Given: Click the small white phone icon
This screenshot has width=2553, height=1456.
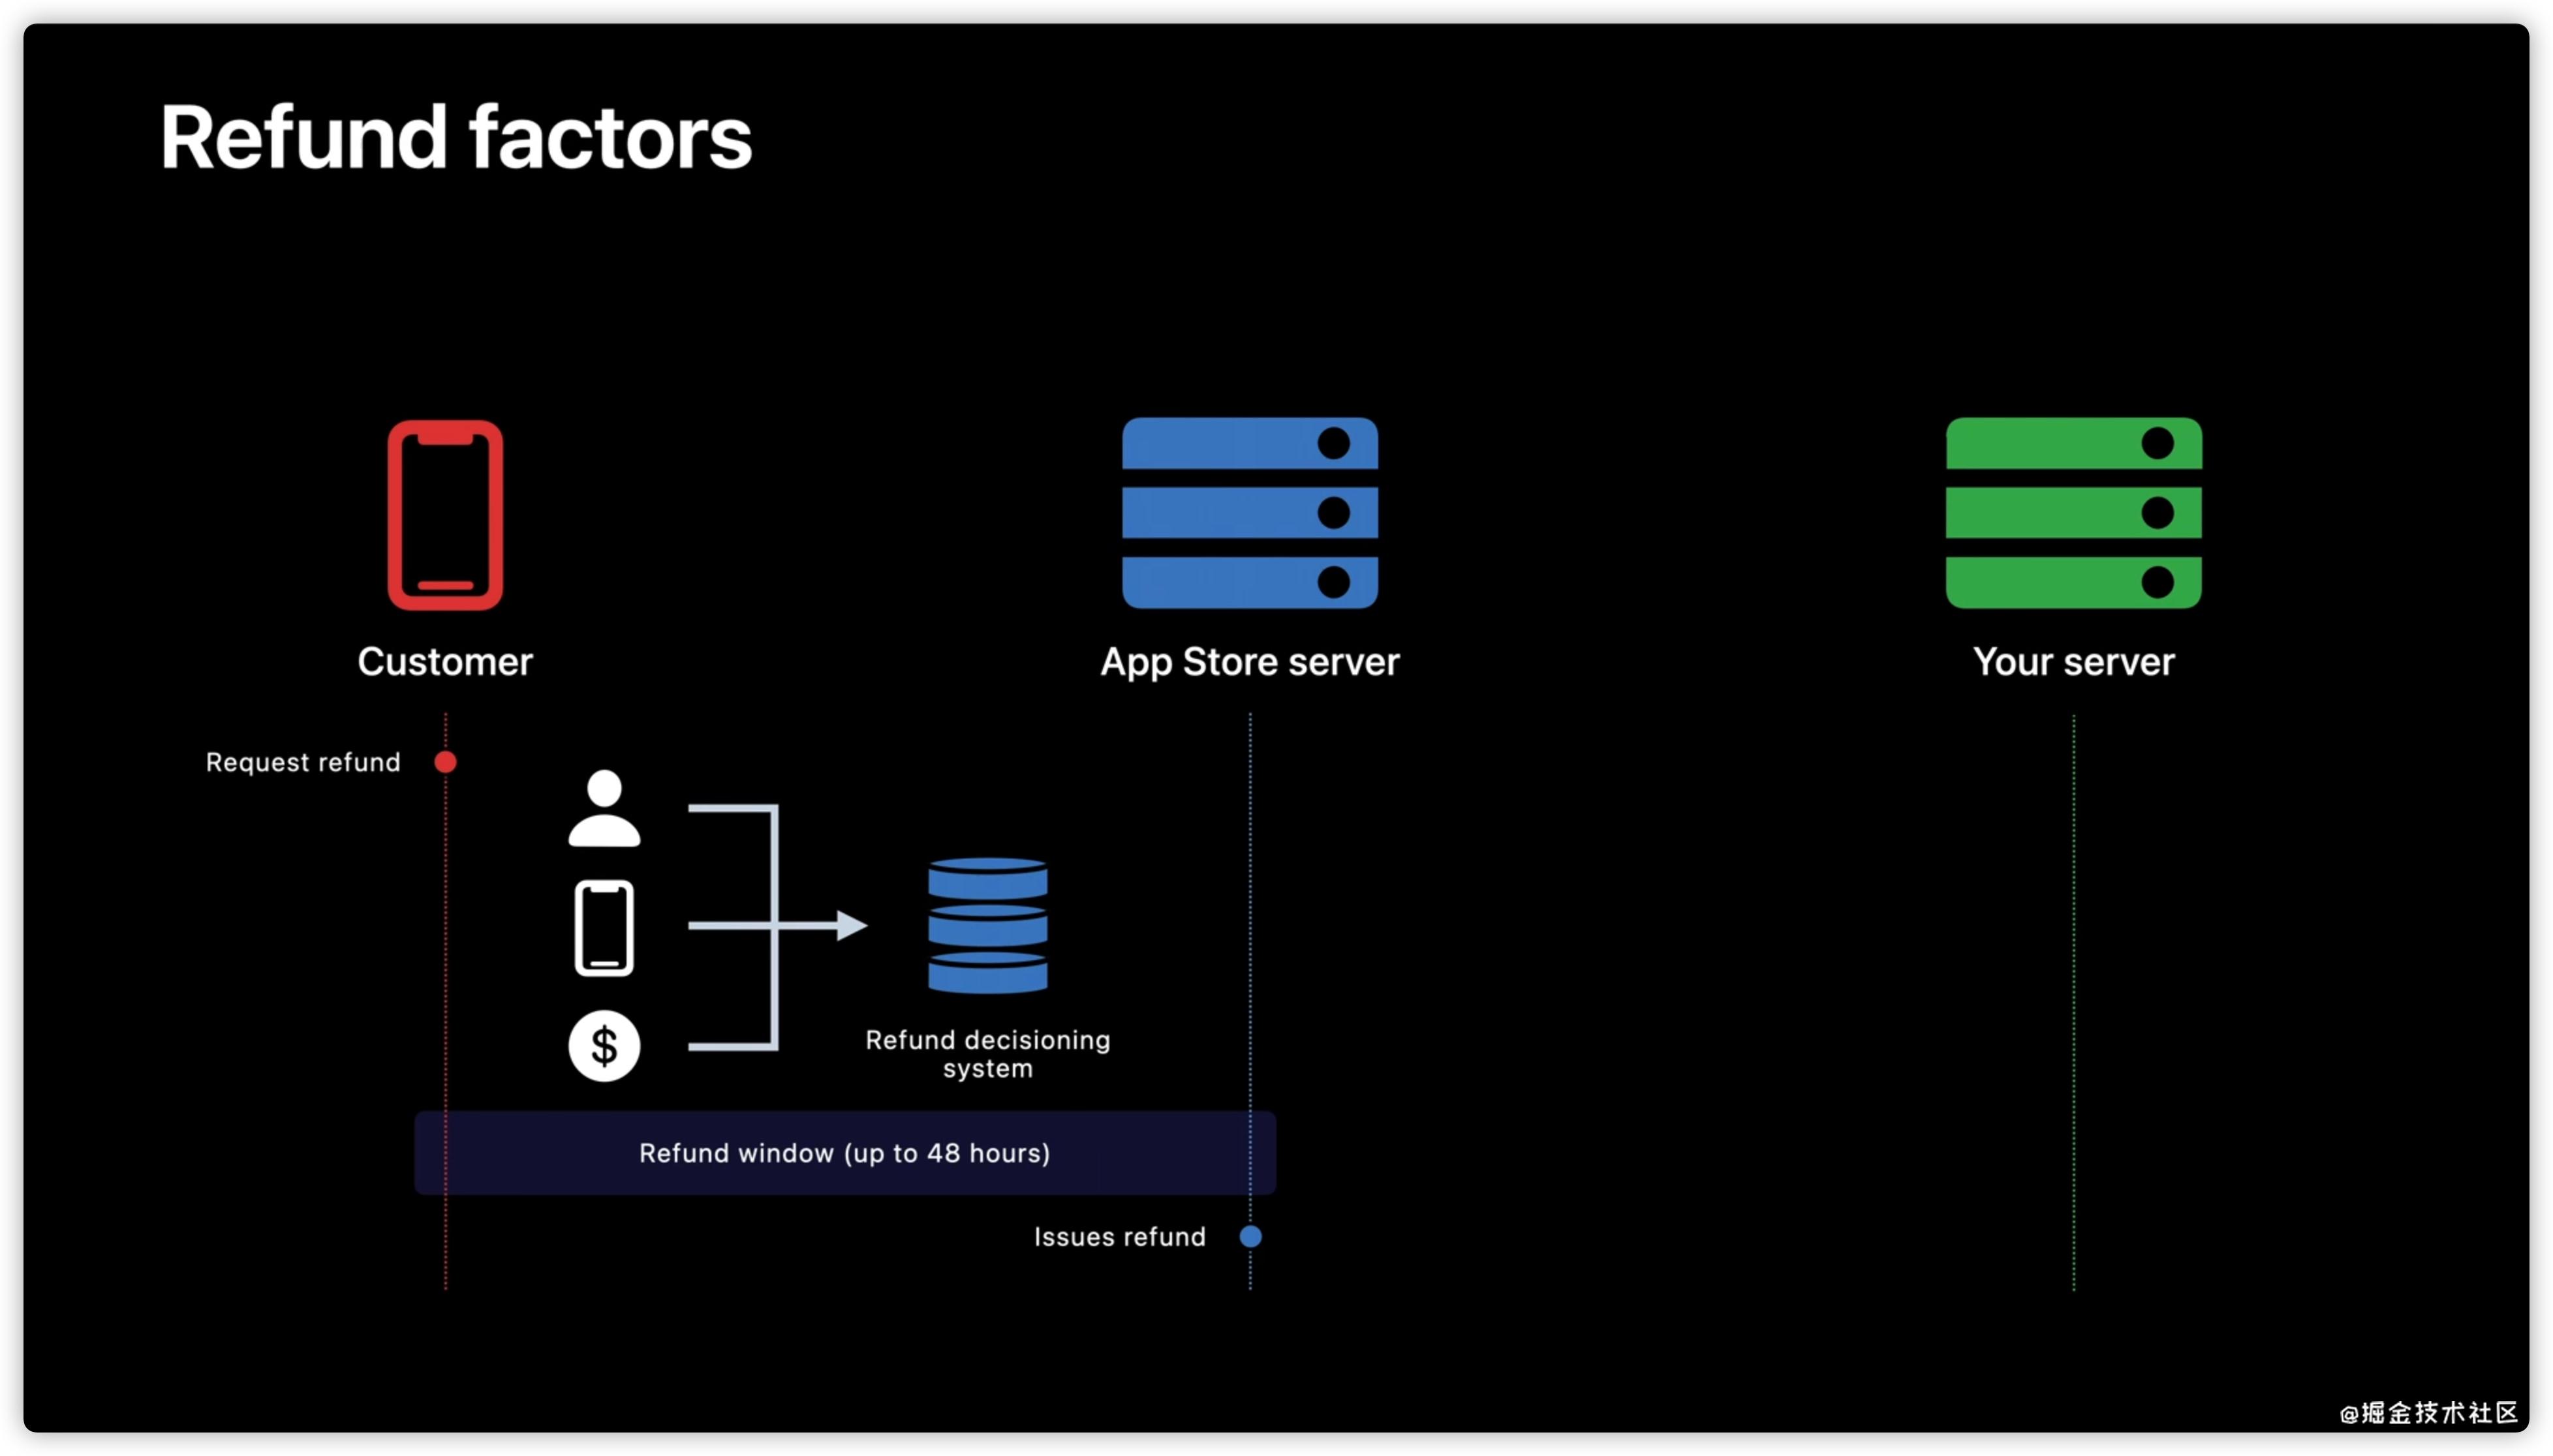Looking at the screenshot, I should coord(604,927).
